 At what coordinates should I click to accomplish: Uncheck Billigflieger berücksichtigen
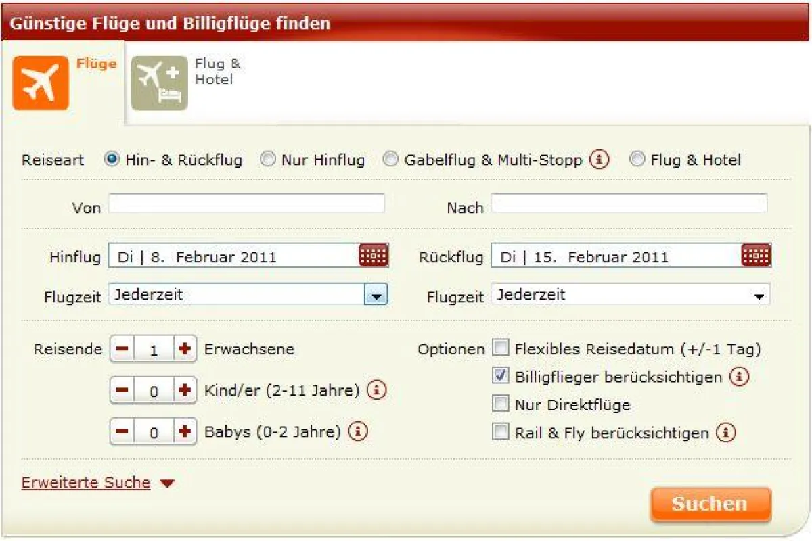(501, 377)
